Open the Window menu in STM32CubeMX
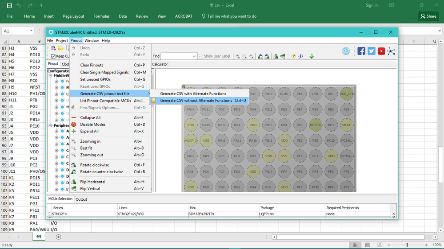Image resolution: width=444 pixels, height=249 pixels. coord(92,41)
